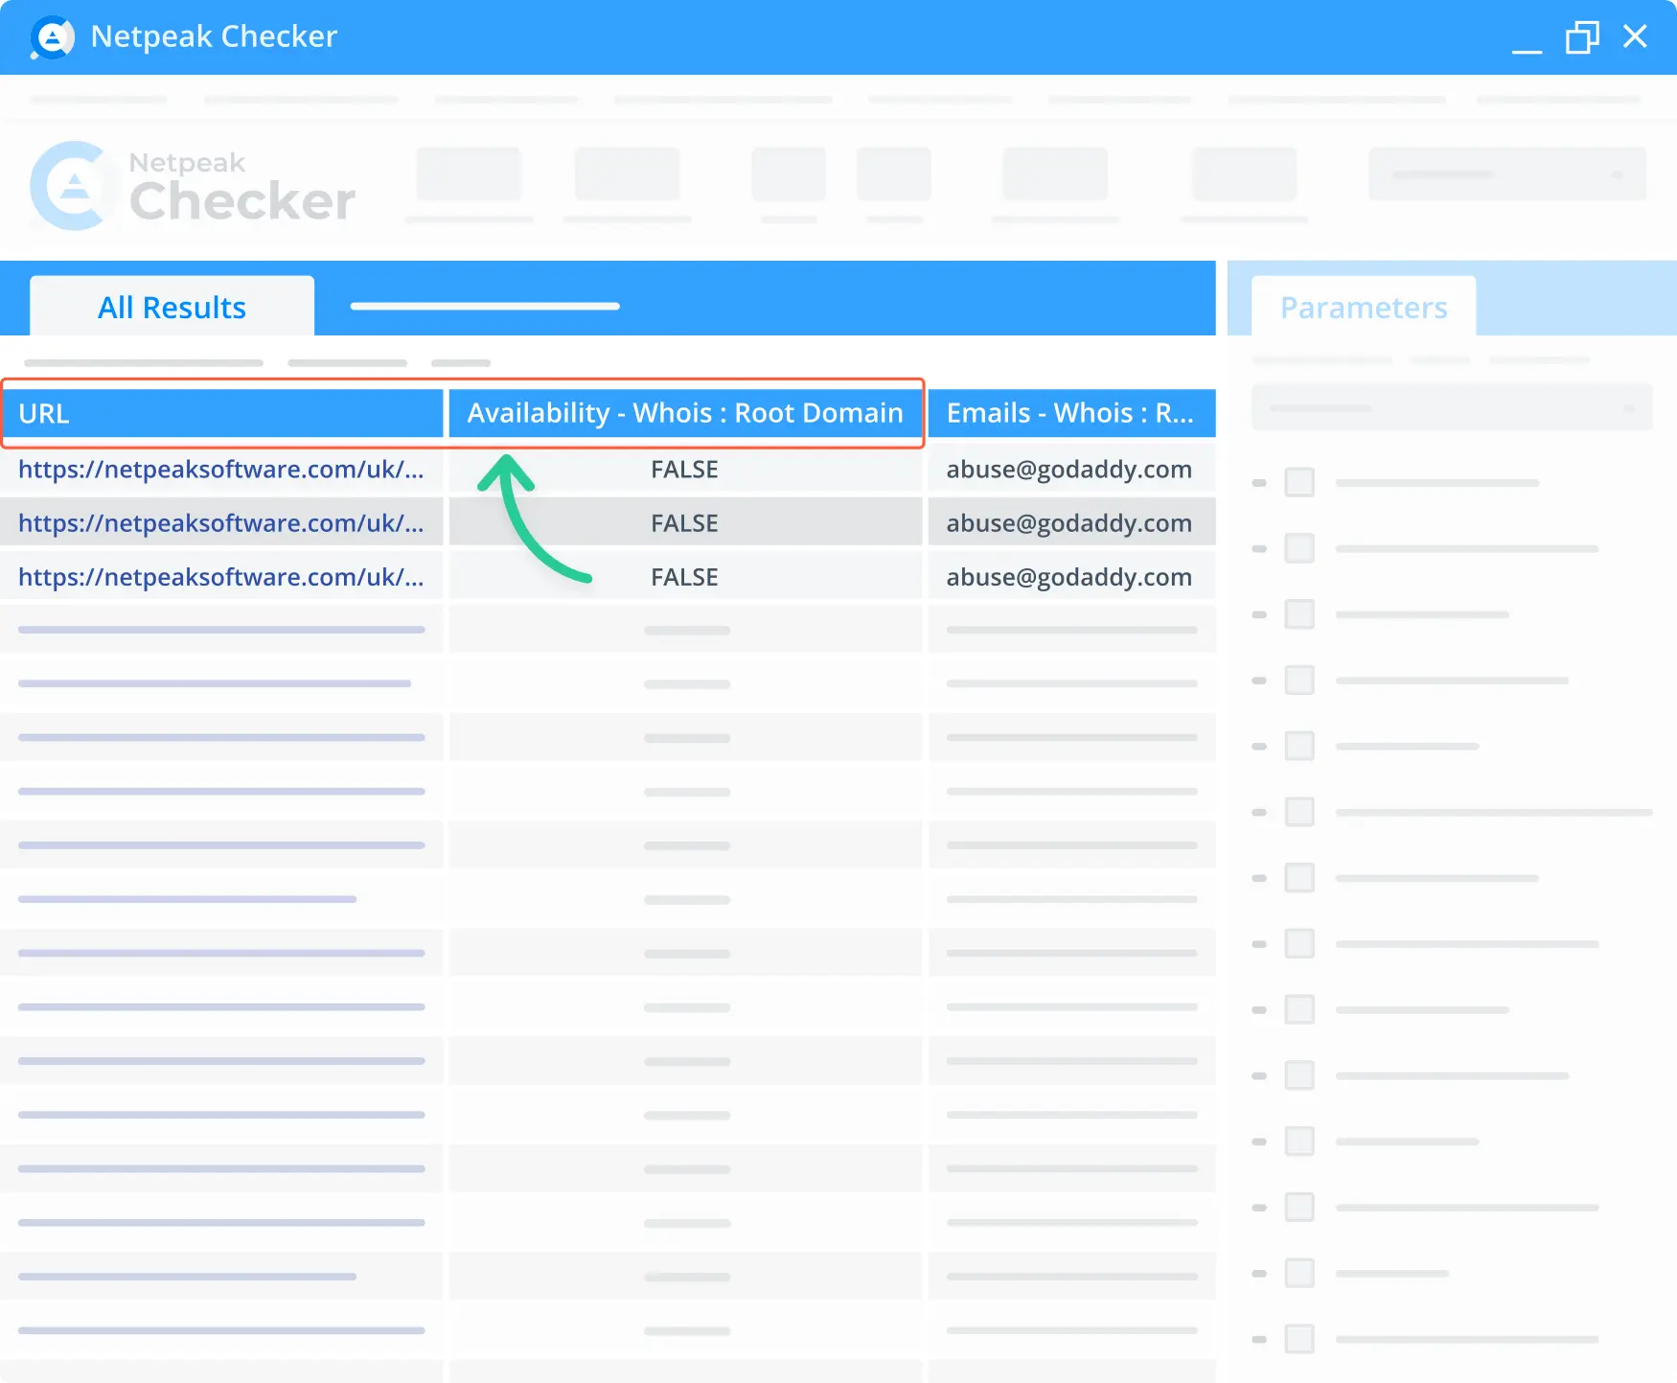1677x1383 pixels.
Task: Open the third netpeaksoftware.com/uk URL link
Action: (221, 577)
